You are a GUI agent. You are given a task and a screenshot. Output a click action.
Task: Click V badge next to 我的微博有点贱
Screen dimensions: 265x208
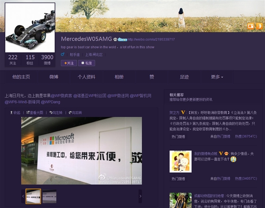(221, 153)
